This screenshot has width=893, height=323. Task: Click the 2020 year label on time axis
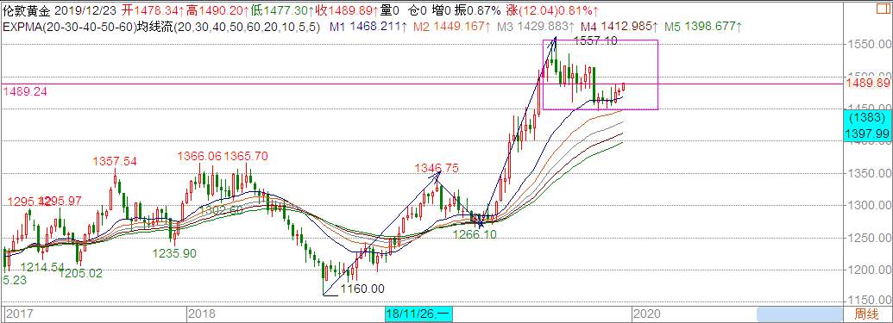coord(647,314)
